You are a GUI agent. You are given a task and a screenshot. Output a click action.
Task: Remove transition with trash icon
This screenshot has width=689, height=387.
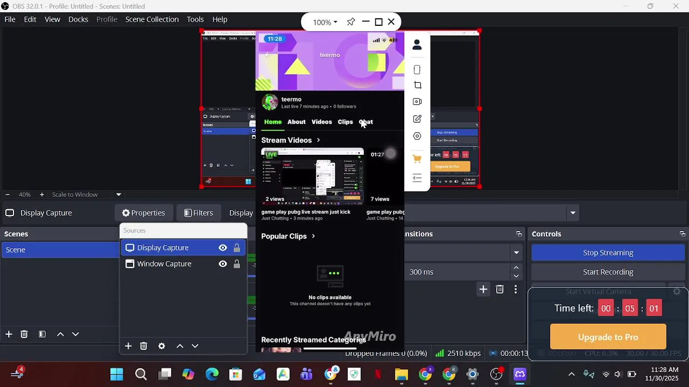[500, 290]
